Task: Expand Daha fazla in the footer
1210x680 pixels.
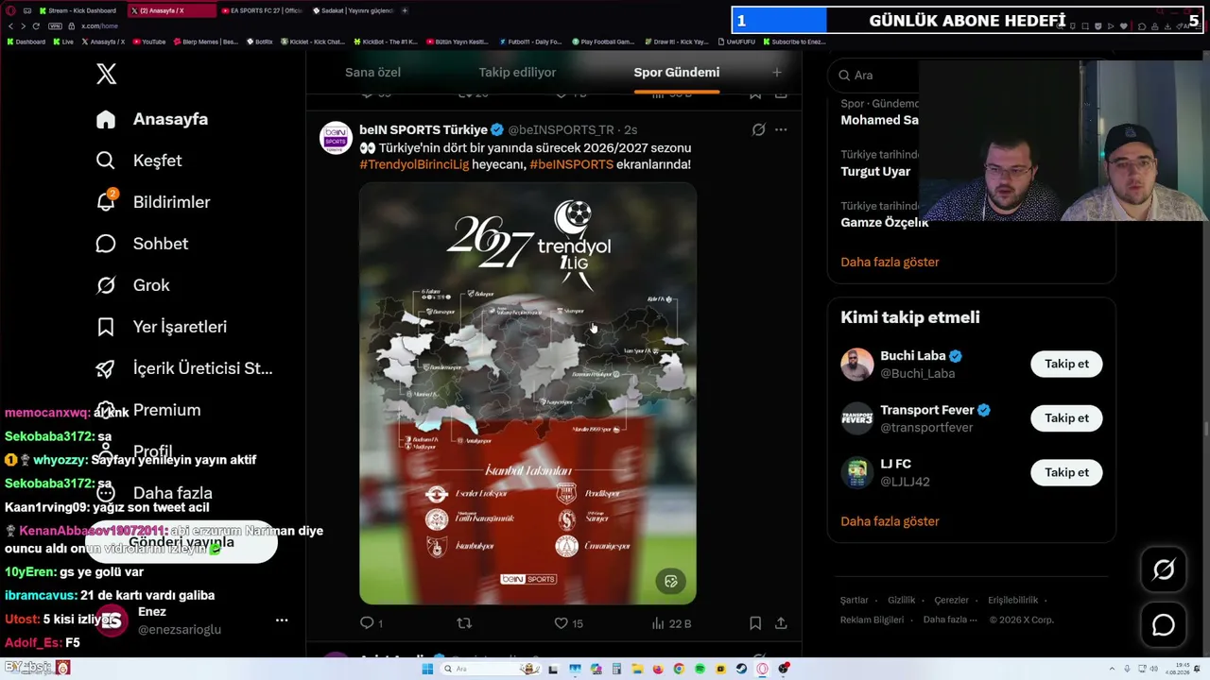Action: (950, 620)
